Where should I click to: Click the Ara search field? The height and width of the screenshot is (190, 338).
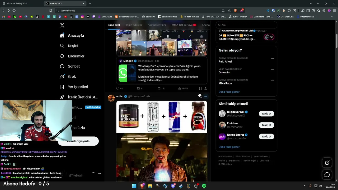point(246,25)
